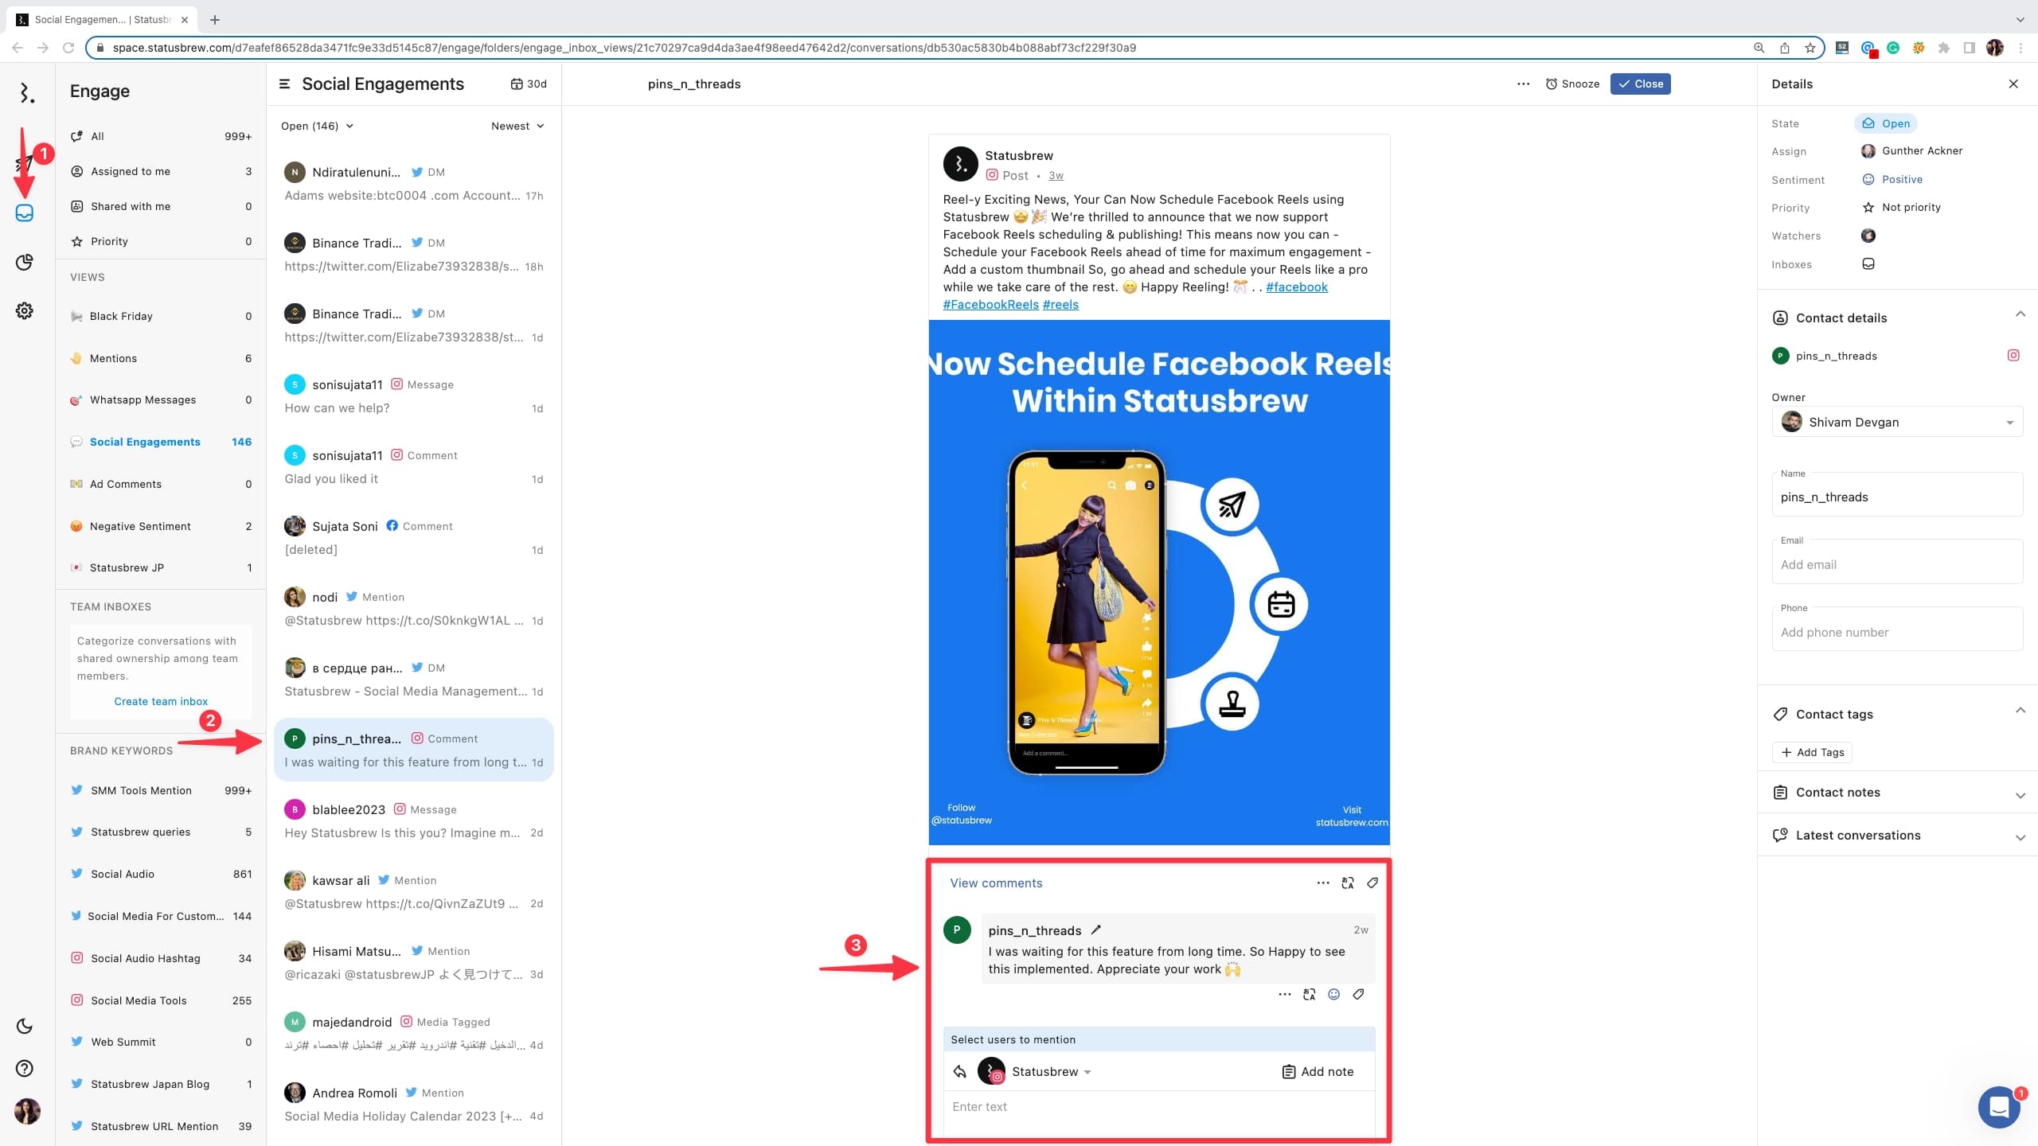Open the #FacebookReels hashtag link
This screenshot has height=1146, width=2038.
coord(990,304)
